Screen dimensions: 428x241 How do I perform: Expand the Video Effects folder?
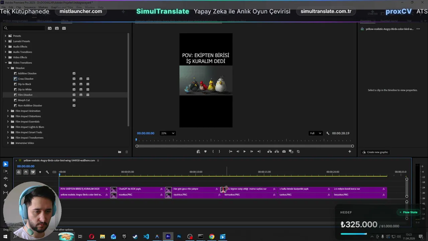(5, 57)
